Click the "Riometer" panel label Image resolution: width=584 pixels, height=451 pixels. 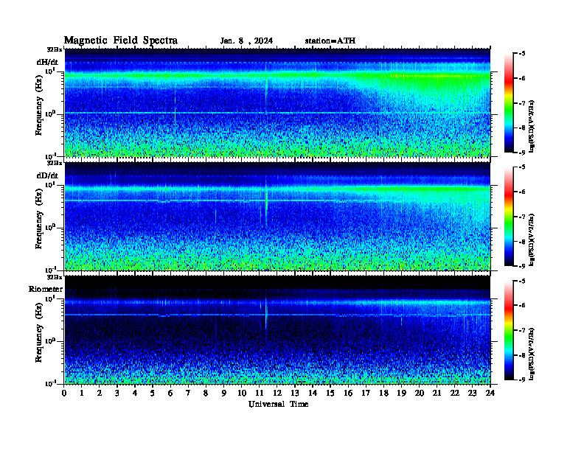point(46,289)
